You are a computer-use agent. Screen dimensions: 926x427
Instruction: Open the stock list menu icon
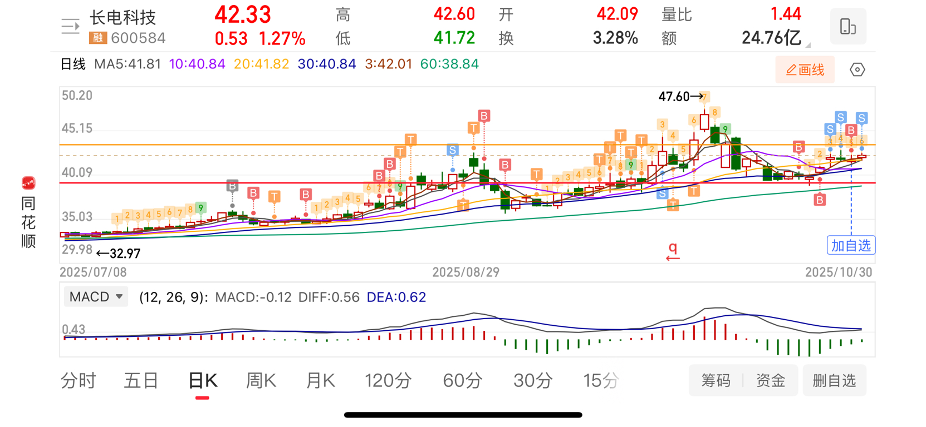coord(71,26)
